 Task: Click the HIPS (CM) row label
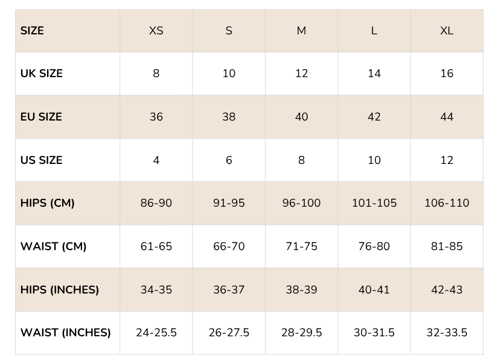[x=48, y=203]
